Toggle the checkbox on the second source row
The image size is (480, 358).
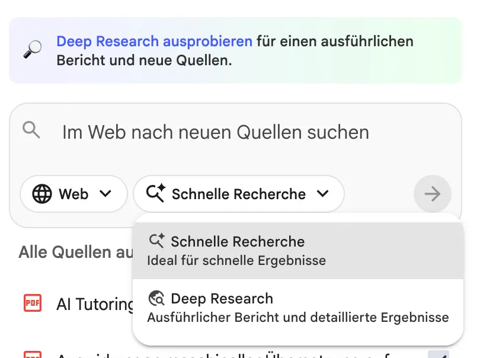[x=439, y=354]
